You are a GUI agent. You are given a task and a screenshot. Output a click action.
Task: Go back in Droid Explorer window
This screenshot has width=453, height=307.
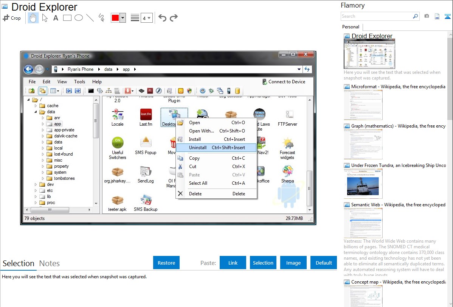point(29,69)
